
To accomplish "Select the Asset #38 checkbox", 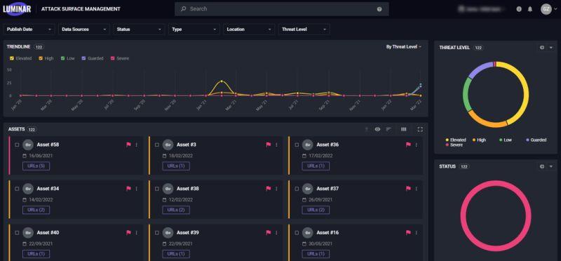I will click(156, 189).
